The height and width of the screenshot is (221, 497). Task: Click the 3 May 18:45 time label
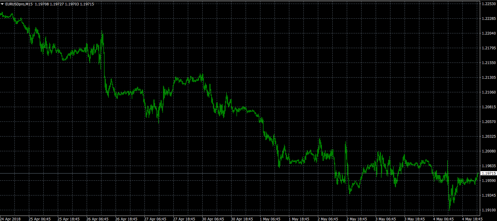coord(415,219)
